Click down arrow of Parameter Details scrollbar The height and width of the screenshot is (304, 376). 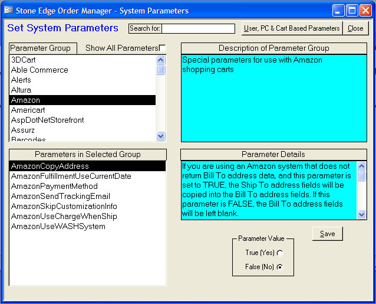pos(361,214)
